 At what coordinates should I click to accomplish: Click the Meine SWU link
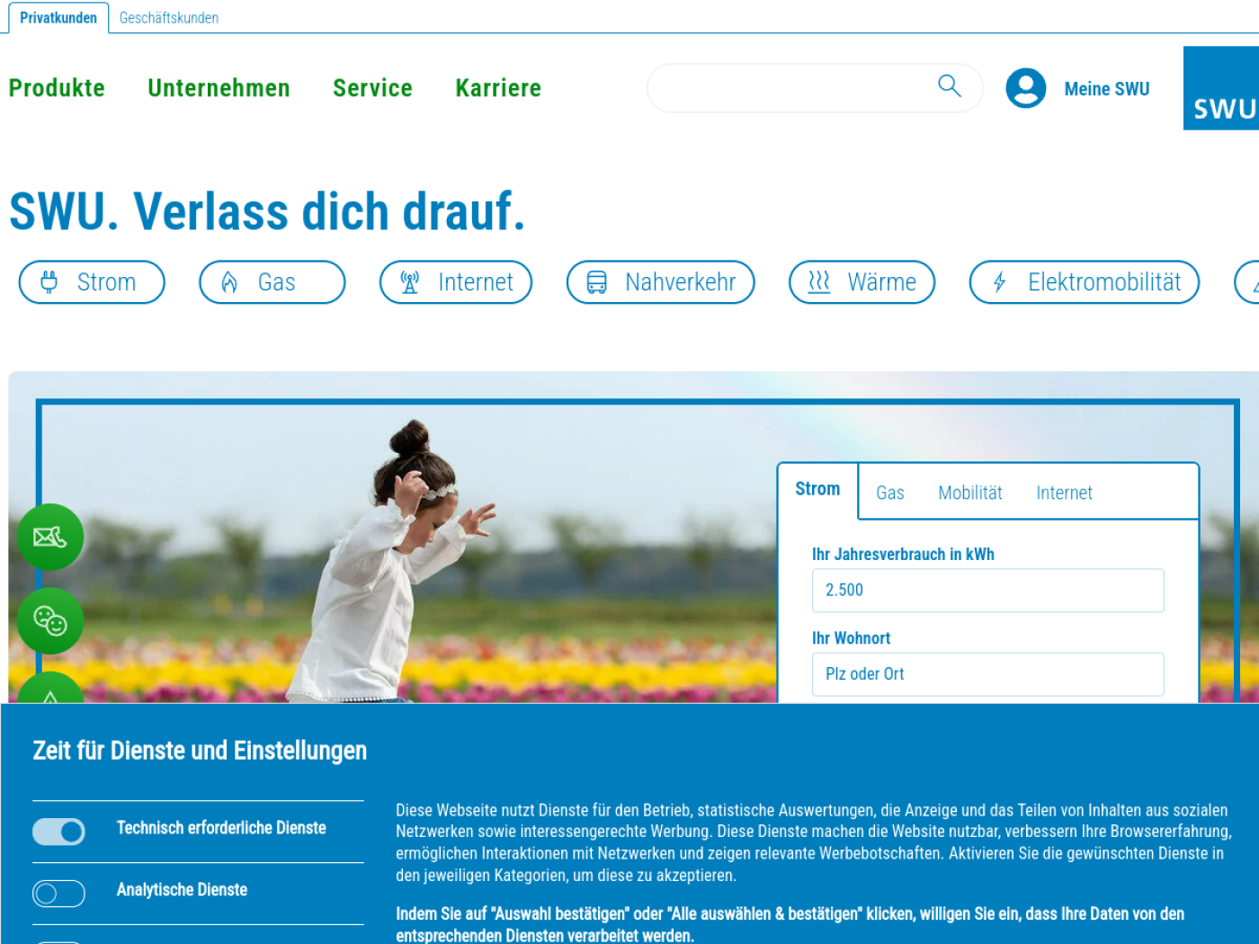pos(1107,89)
